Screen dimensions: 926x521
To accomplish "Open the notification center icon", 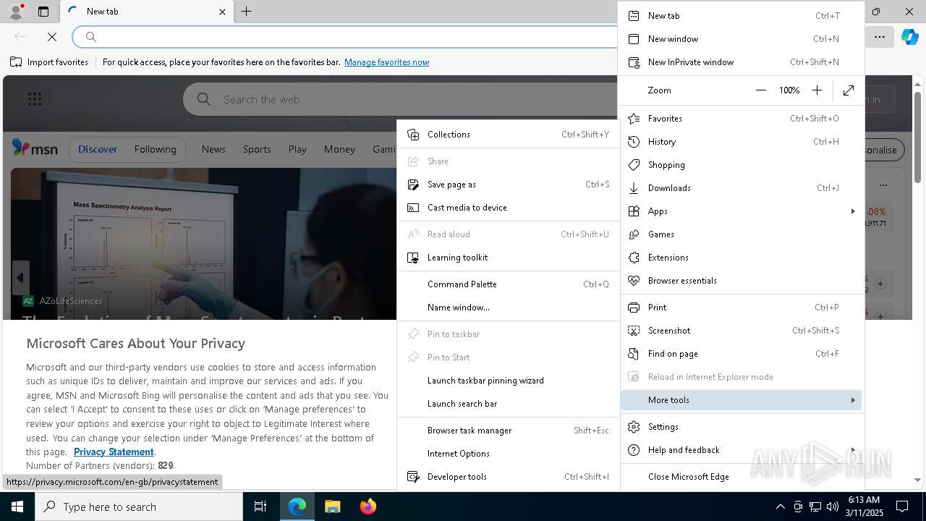I will point(902,507).
